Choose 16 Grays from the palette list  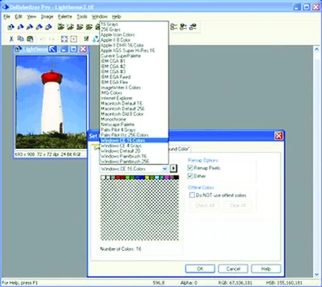tap(134, 24)
